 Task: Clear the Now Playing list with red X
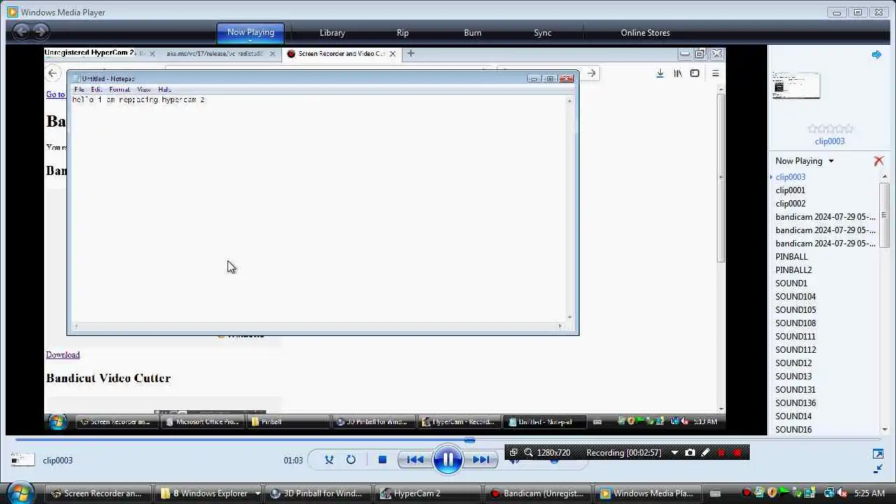click(x=878, y=161)
